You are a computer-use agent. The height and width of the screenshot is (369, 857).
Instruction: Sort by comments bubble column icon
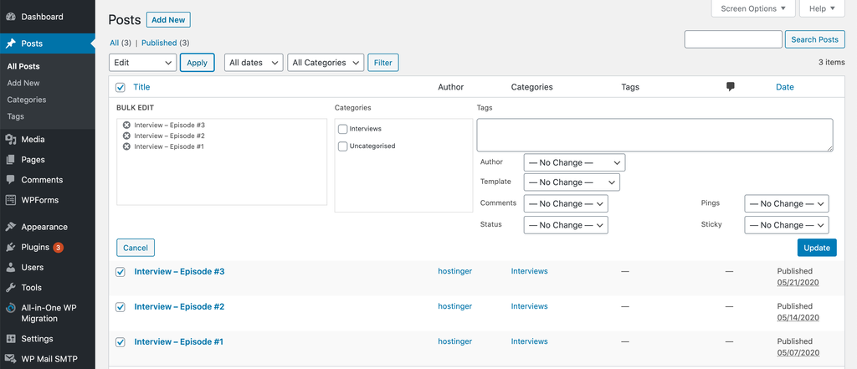[730, 87]
